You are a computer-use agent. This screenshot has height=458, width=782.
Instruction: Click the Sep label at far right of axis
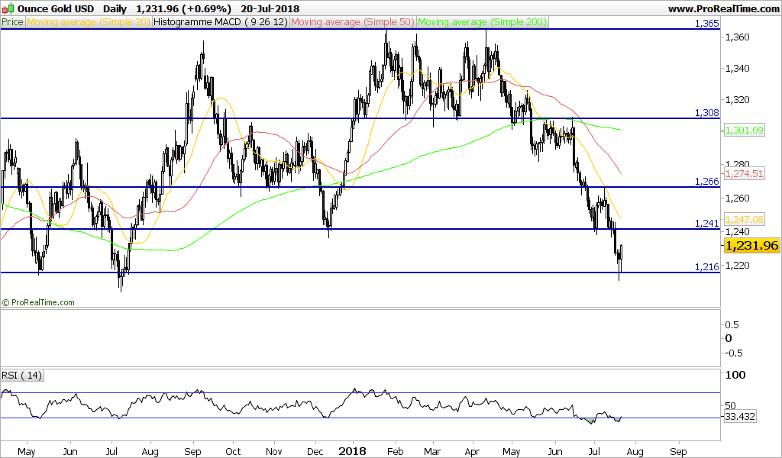coord(678,452)
